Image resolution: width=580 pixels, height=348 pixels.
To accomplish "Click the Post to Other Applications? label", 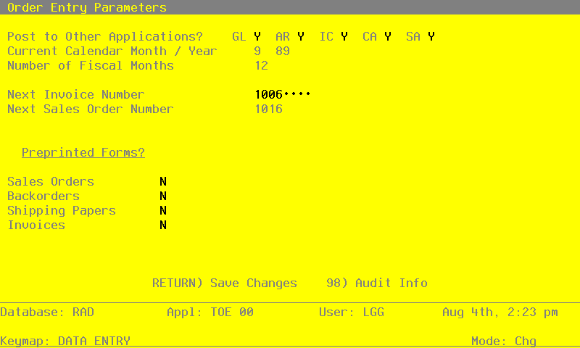I will (105, 36).
